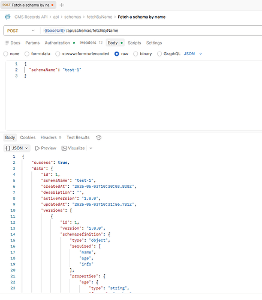Select x-www-form-urlencoded body type
The height and width of the screenshot is (300, 262).
tap(58, 54)
